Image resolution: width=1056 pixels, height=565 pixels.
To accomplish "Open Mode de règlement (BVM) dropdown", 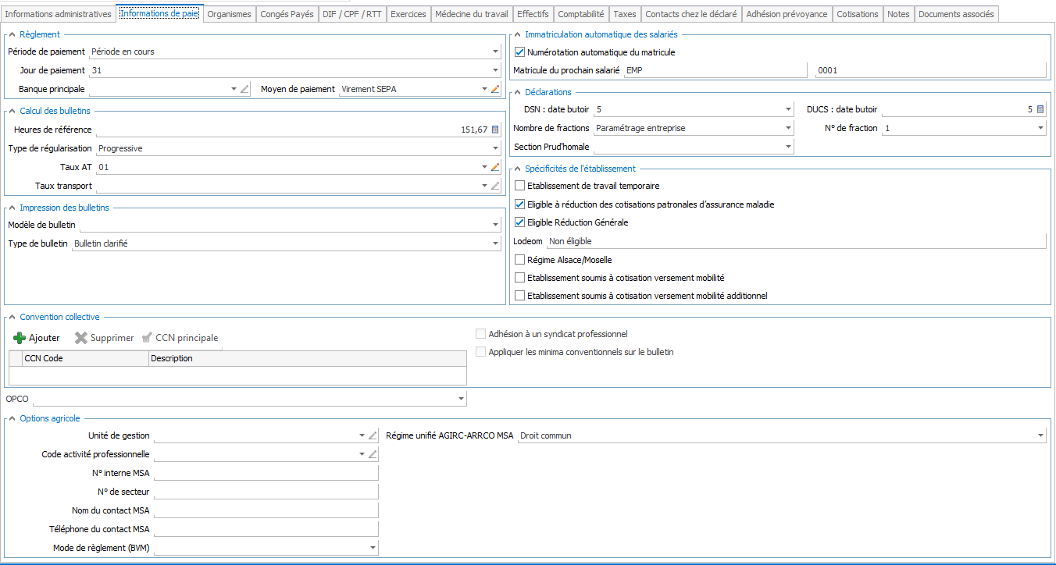I will pyautogui.click(x=373, y=548).
